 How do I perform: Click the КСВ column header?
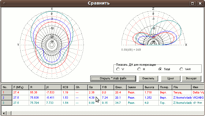point(68,87)
